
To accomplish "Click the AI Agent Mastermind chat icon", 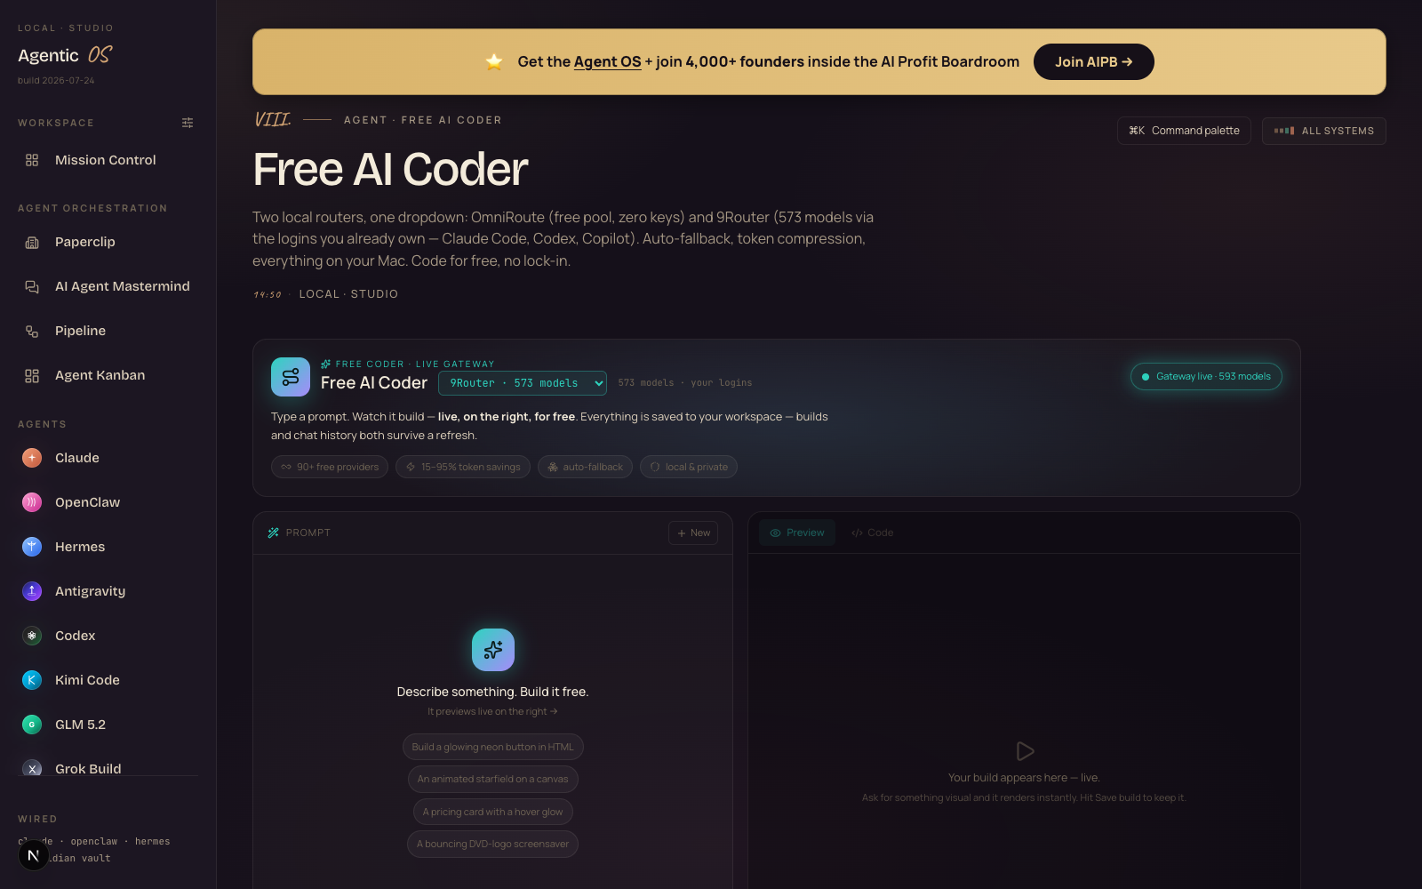I will pos(32,286).
